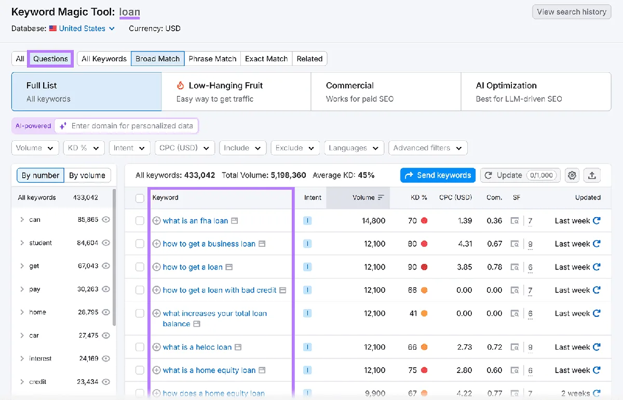
Task: Check the 'how to get a loan' row
Action: click(140, 267)
